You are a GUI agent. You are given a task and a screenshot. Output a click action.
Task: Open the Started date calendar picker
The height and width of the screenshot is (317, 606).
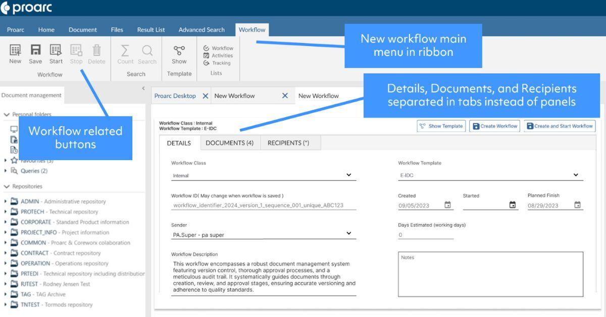tap(513, 205)
